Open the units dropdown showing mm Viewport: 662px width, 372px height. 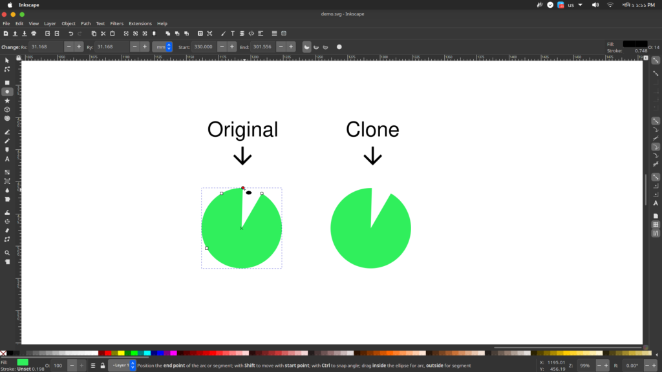[x=162, y=46]
